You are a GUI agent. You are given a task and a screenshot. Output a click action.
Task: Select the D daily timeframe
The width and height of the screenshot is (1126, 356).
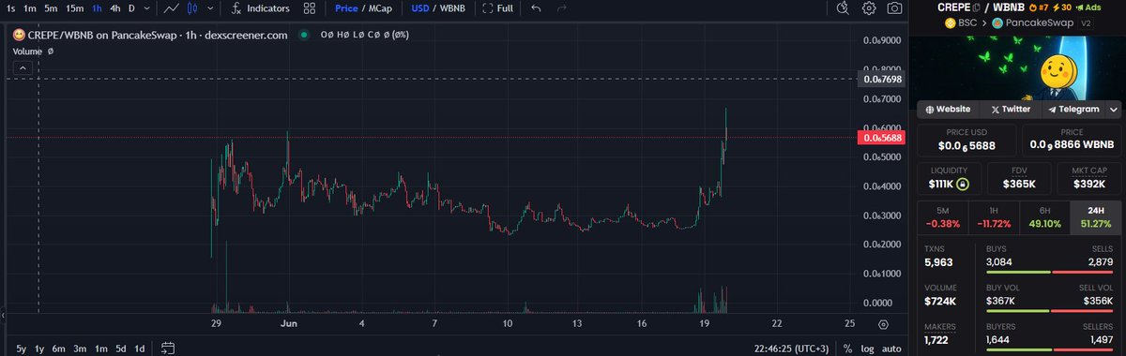tap(131, 8)
